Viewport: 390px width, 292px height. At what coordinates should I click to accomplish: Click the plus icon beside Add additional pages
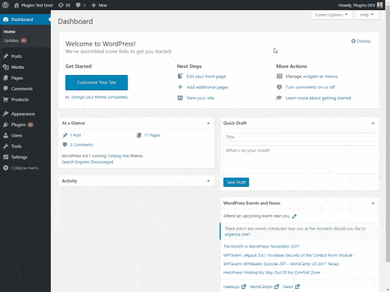coord(180,87)
